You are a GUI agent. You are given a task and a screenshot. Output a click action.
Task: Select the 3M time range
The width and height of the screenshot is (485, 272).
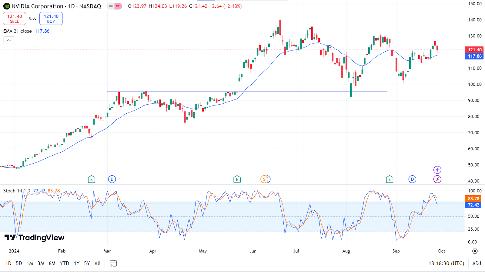[41, 264]
